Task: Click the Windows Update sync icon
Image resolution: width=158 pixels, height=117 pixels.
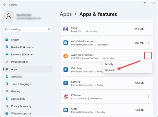Action: (7, 113)
